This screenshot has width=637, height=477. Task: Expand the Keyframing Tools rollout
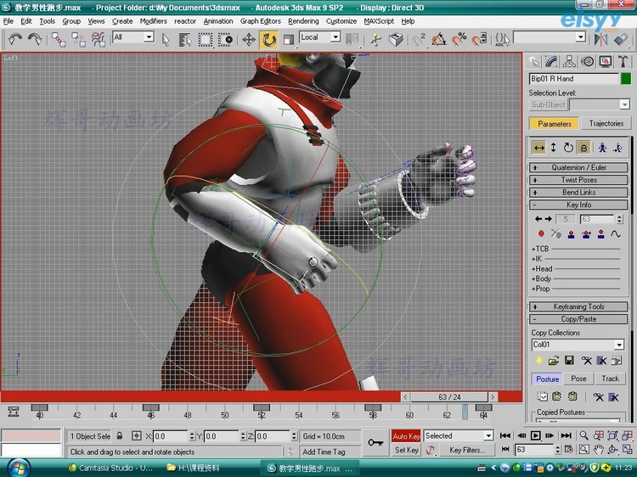pos(578,307)
